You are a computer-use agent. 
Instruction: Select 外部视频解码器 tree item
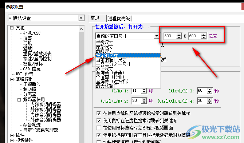pos(46,110)
